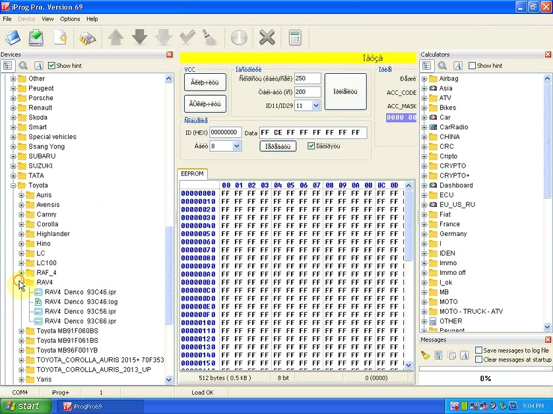Click the ID (HEX) input field

click(x=226, y=133)
